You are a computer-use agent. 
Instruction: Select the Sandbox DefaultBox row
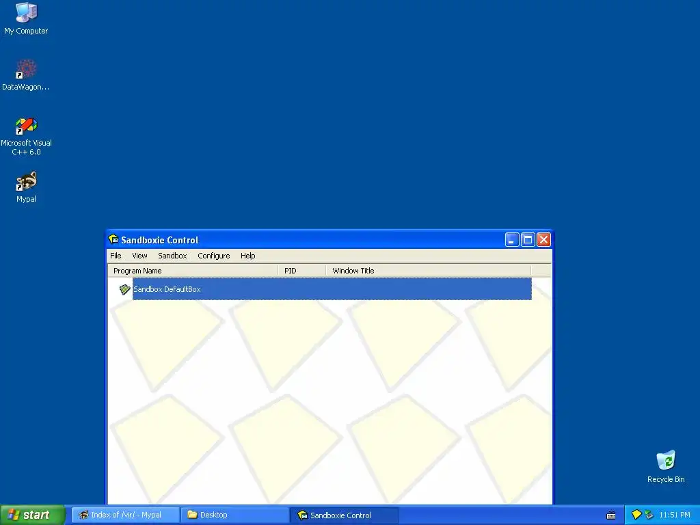coord(332,289)
